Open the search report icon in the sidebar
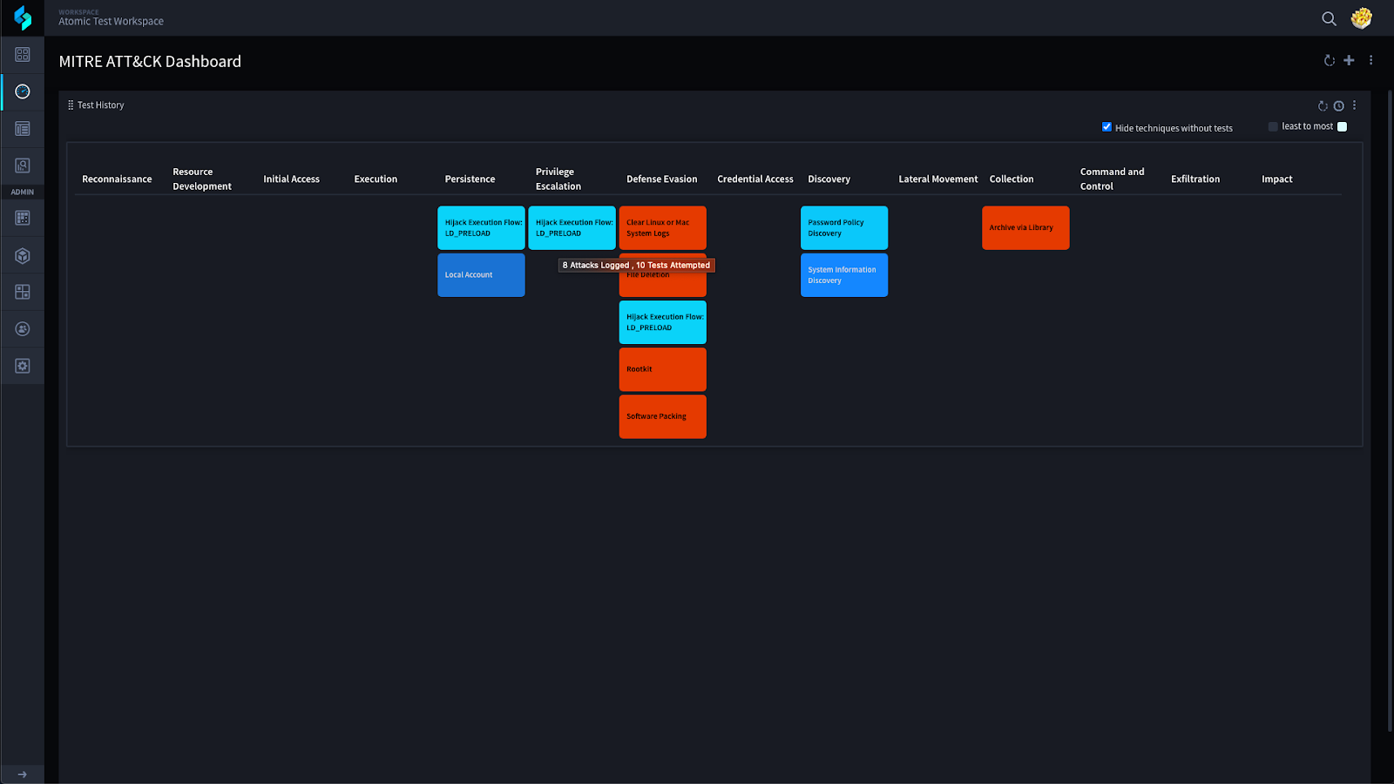The image size is (1394, 784). 23,166
